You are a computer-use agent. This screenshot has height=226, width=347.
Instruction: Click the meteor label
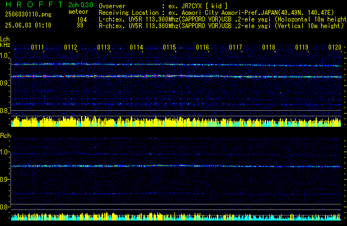[x=78, y=12]
